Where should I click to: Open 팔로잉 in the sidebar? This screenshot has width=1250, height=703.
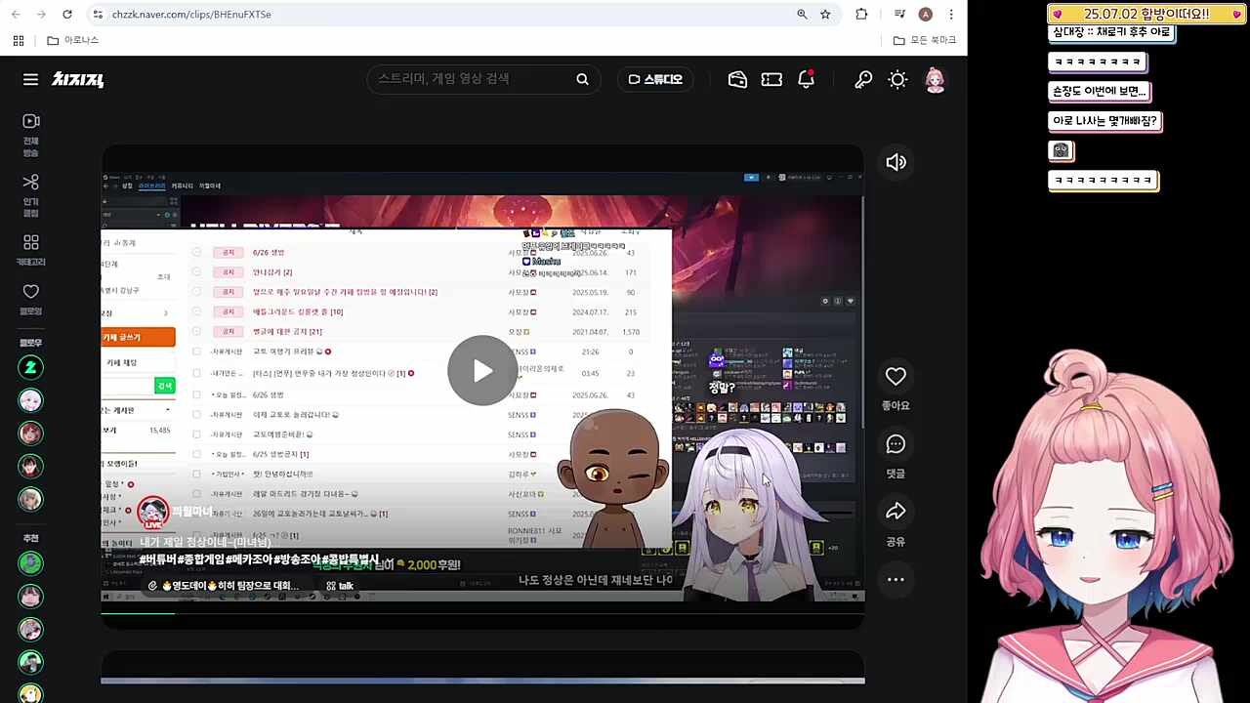(x=30, y=298)
